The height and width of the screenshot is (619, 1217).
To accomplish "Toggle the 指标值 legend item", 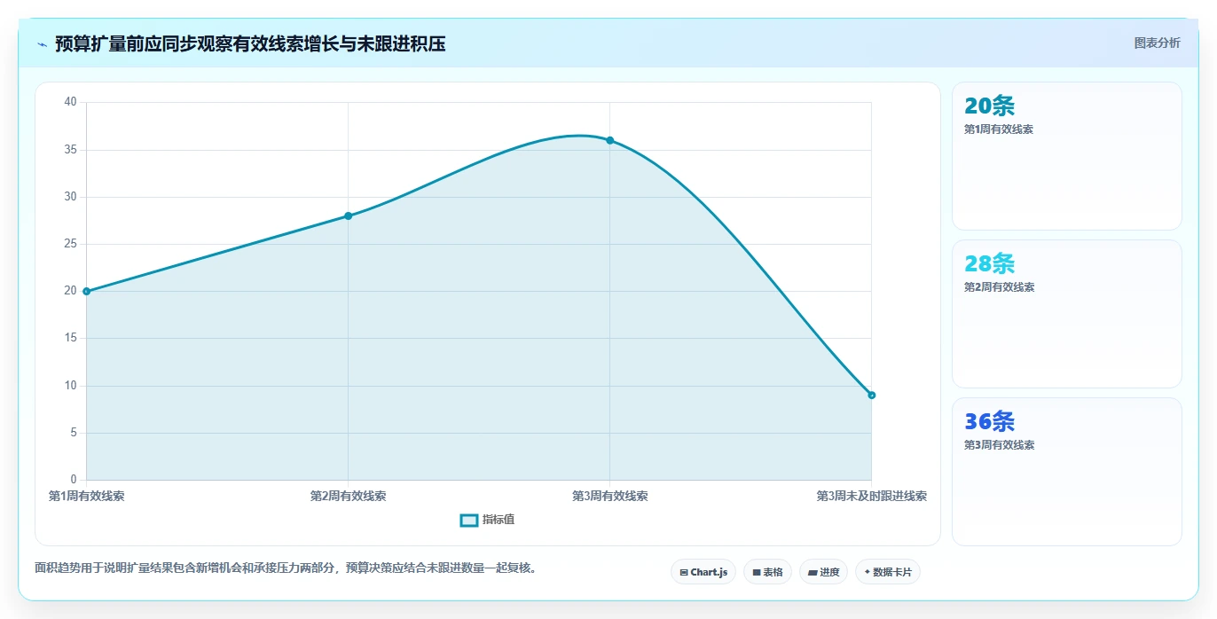I will (x=487, y=520).
